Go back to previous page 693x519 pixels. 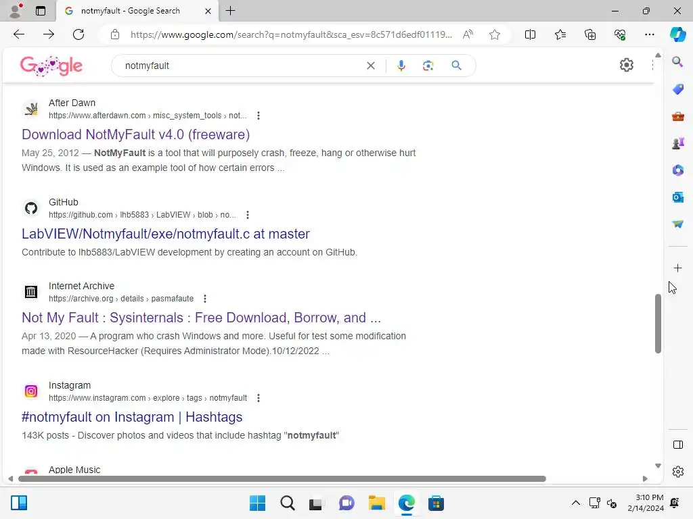[x=18, y=34]
